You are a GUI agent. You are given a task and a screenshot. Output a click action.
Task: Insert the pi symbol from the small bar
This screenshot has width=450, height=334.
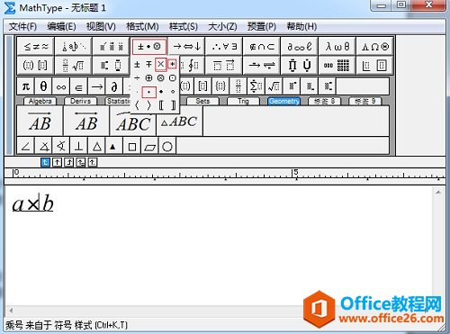[x=26, y=86]
